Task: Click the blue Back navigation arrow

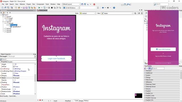Action: [x=103, y=8]
